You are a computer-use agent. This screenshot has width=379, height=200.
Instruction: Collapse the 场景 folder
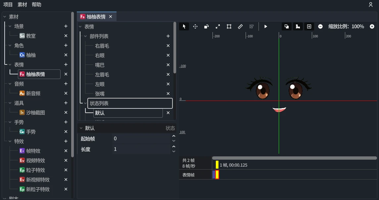[x=10, y=26]
